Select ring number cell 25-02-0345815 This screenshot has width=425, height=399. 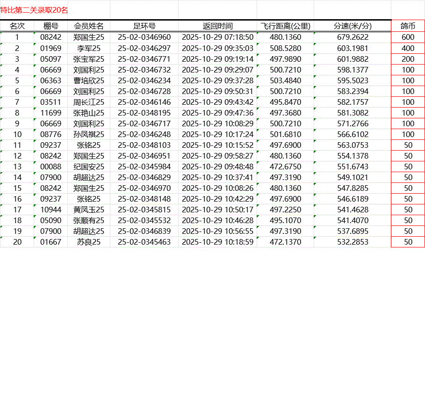click(144, 210)
